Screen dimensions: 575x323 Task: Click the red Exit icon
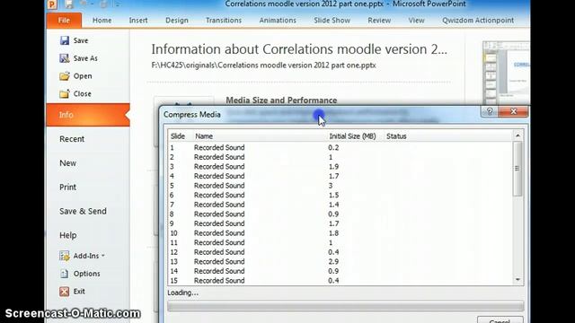coord(65,291)
